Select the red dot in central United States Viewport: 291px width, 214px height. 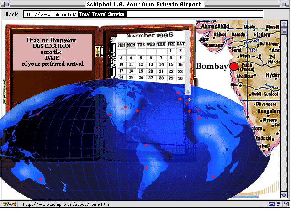coord(126,107)
